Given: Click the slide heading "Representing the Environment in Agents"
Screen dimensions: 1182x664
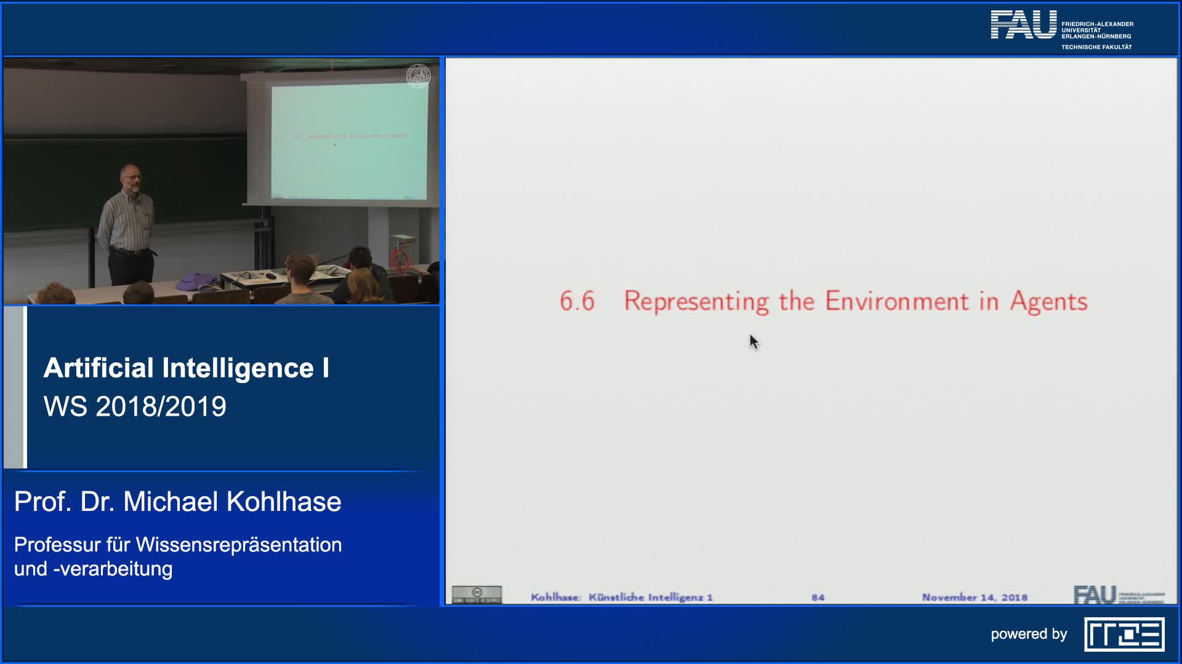Looking at the screenshot, I should [855, 301].
